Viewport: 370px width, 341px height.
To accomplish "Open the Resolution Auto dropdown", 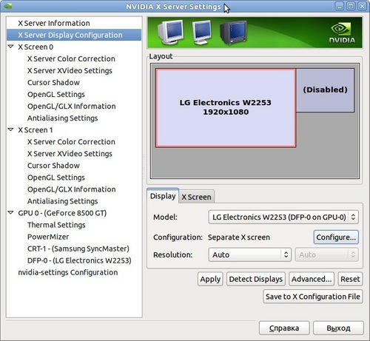I will (250, 254).
